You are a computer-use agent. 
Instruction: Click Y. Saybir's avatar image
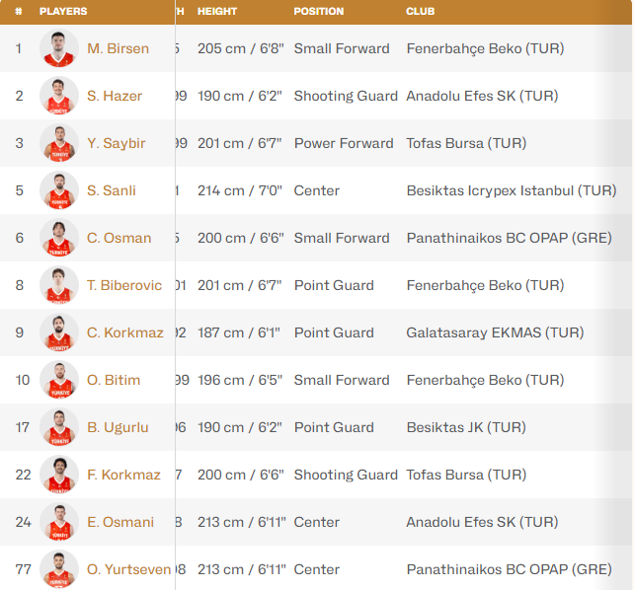pyautogui.click(x=59, y=143)
